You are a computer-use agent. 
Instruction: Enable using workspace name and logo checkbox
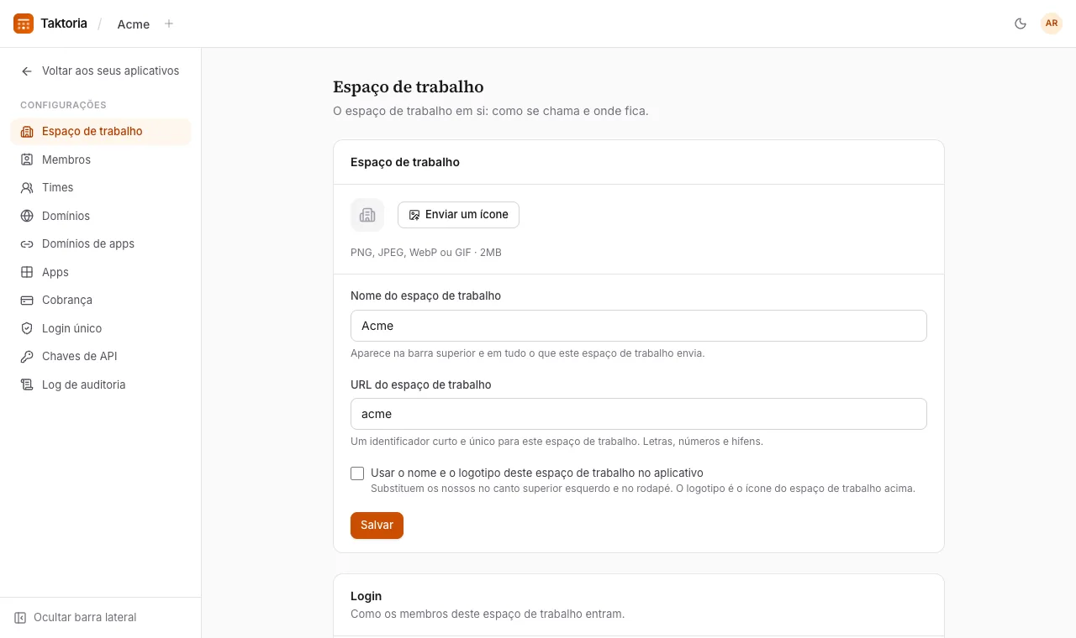[x=357, y=473]
